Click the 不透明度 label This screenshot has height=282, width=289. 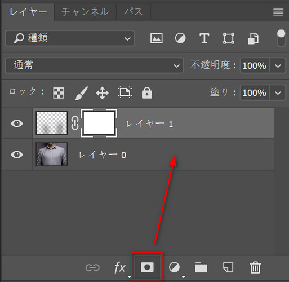pyautogui.click(x=213, y=65)
